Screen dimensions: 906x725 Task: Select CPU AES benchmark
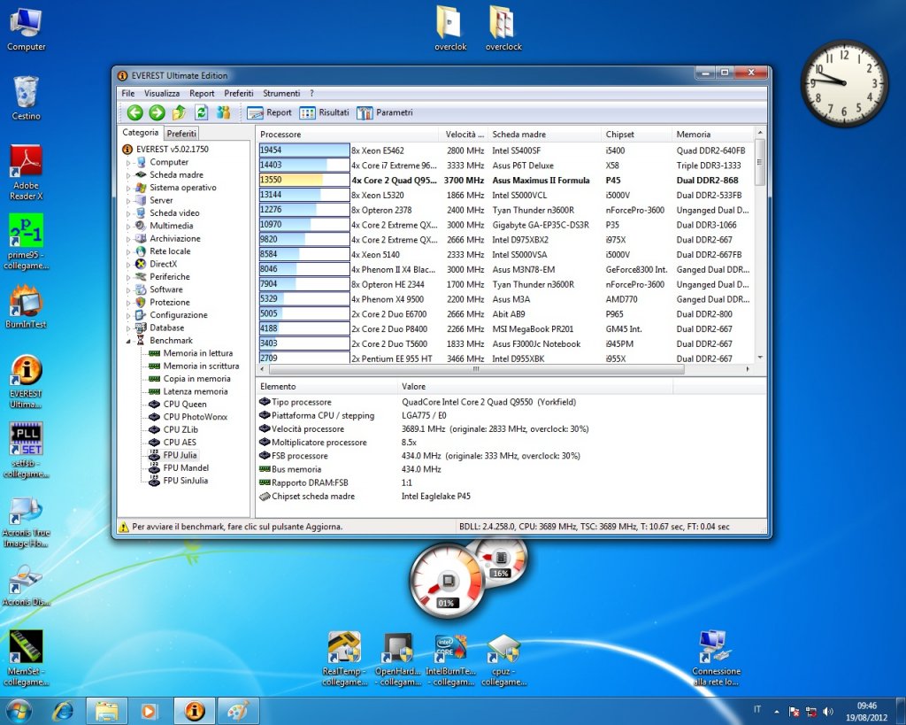tap(180, 443)
